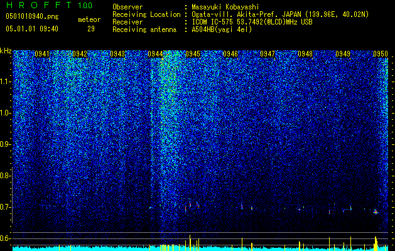
Task: Click the 0941 time marker
Action: 42,54
